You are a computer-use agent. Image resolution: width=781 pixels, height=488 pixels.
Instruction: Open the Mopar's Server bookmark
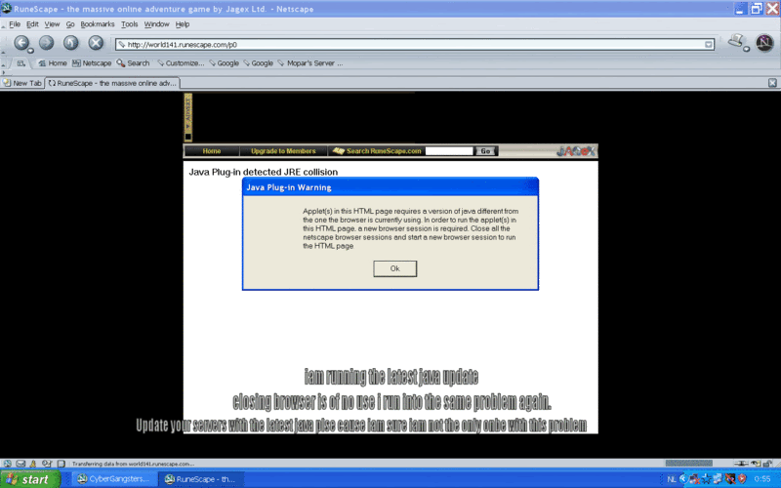tap(310, 63)
